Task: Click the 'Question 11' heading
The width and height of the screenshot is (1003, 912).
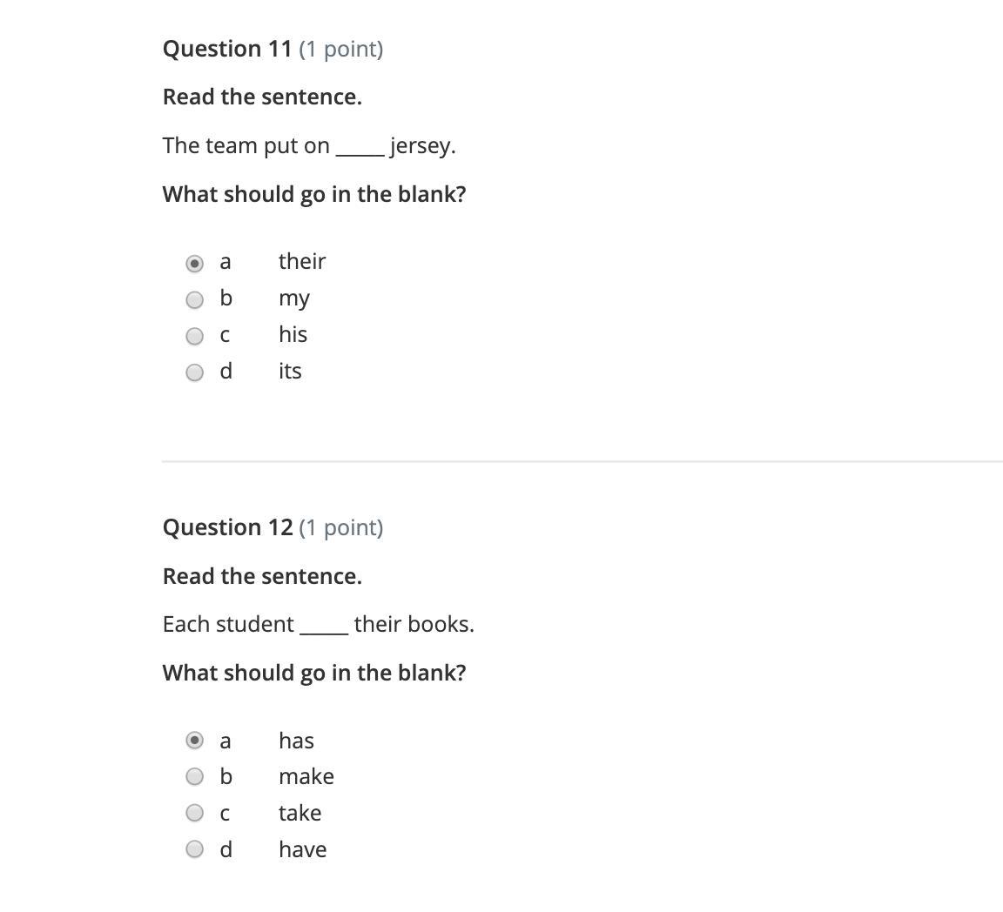Action: tap(227, 49)
